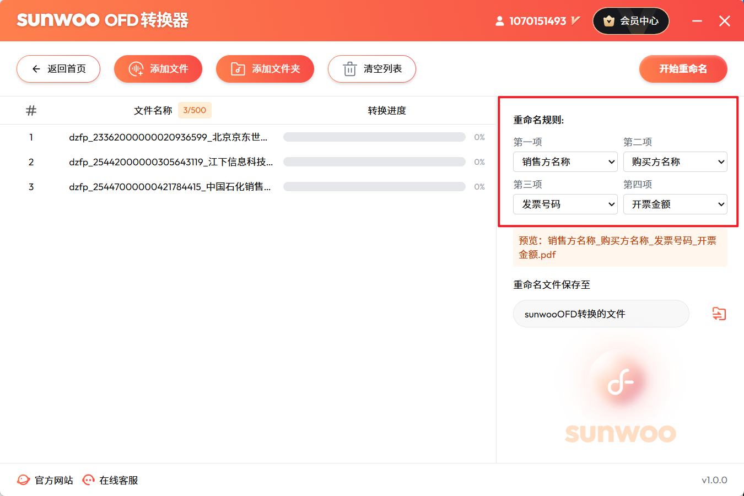
Task: Open 在线客服 online support
Action: coord(110,480)
